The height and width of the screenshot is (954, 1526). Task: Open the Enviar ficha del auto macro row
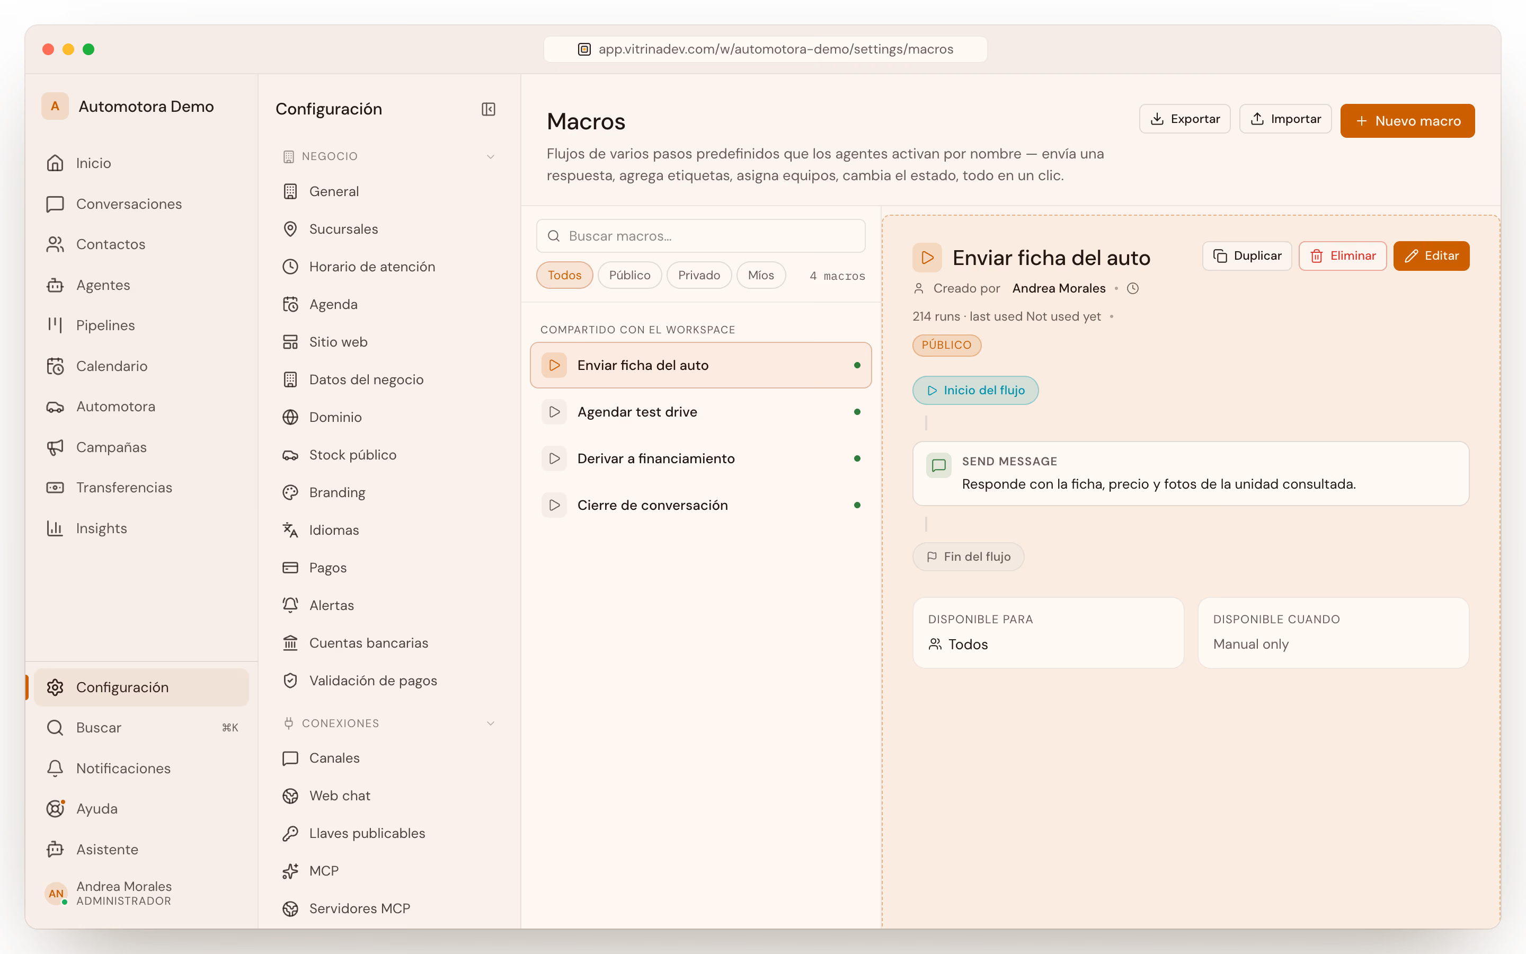pos(700,365)
